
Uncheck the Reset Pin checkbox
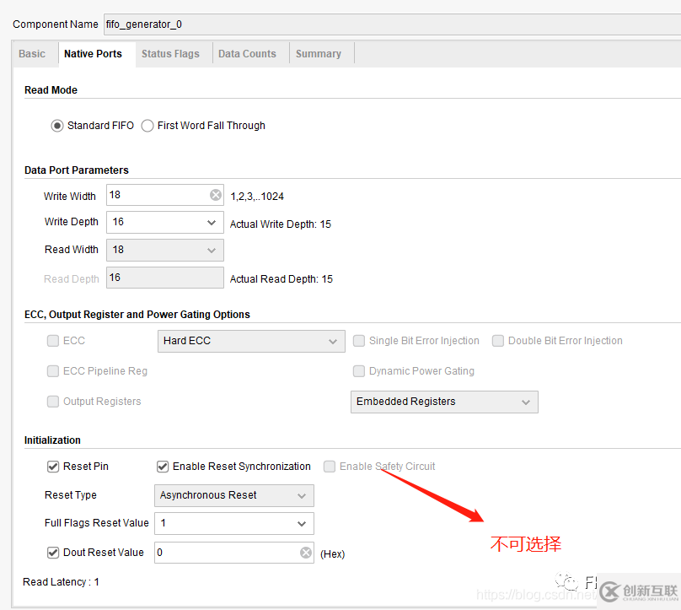tap(53, 467)
